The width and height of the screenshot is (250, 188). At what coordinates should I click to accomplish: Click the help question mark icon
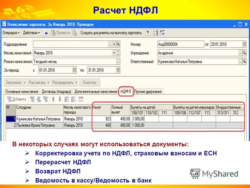pyautogui.click(x=147, y=32)
